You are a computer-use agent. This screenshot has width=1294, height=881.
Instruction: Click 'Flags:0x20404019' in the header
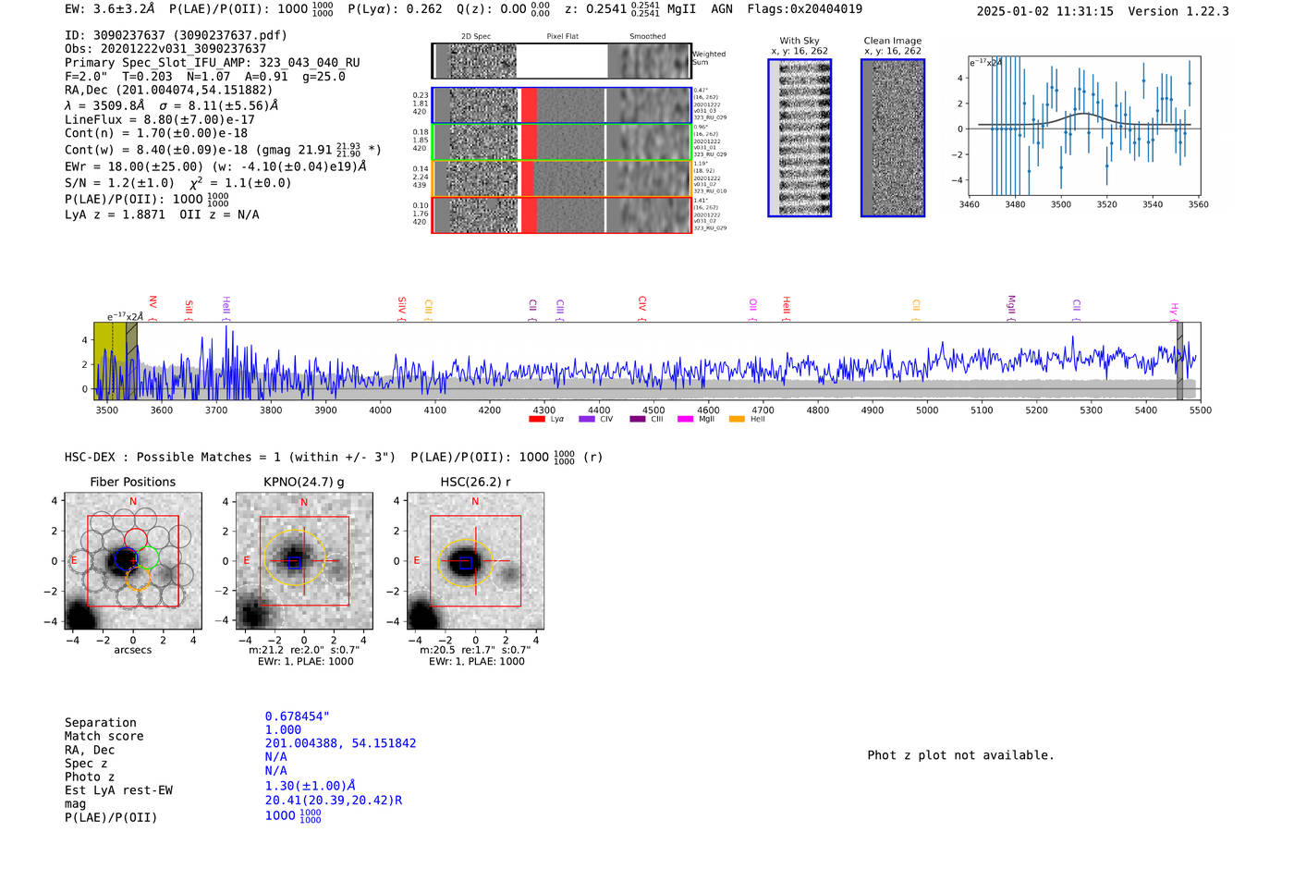click(805, 9)
